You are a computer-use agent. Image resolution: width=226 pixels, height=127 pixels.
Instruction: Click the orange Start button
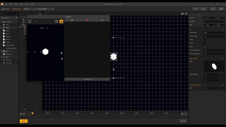[x=24, y=121]
